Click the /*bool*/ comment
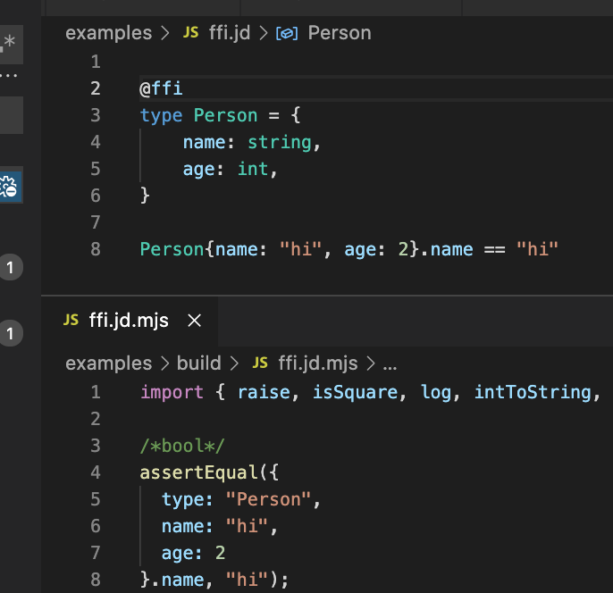The height and width of the screenshot is (593, 613). pyautogui.click(x=182, y=446)
